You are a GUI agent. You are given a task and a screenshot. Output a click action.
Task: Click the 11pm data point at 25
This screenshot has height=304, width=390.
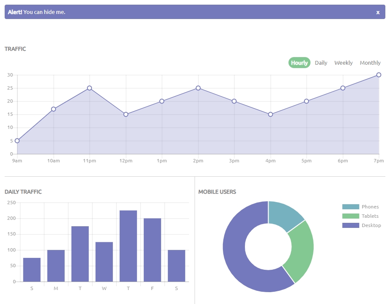(90, 88)
